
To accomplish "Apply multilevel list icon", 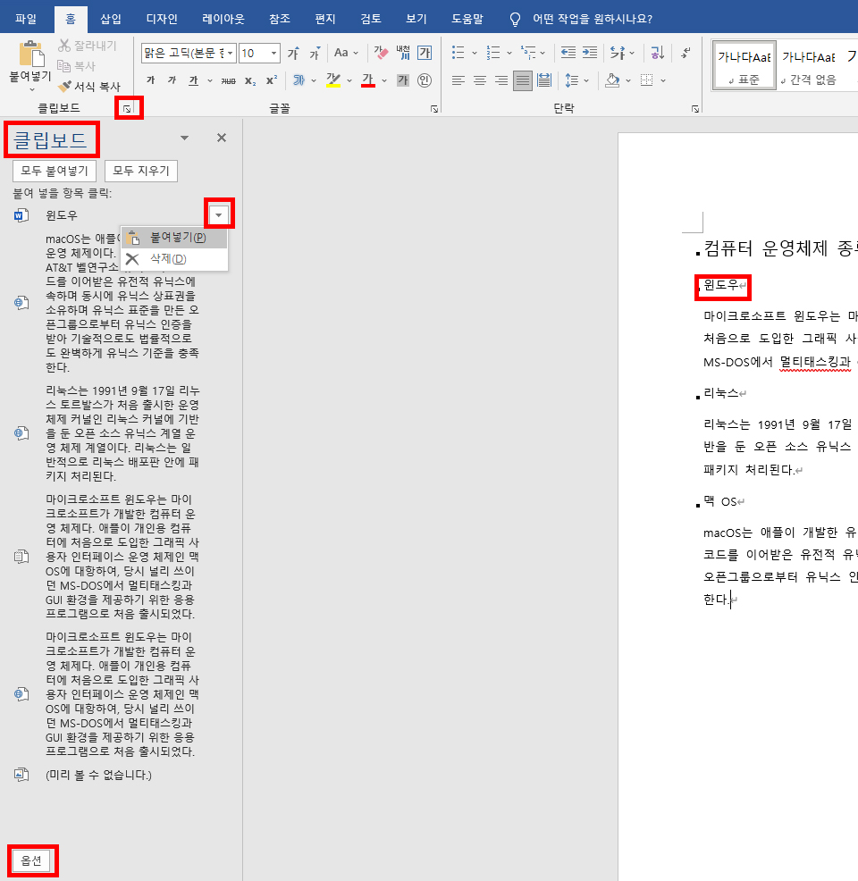I will [x=527, y=53].
